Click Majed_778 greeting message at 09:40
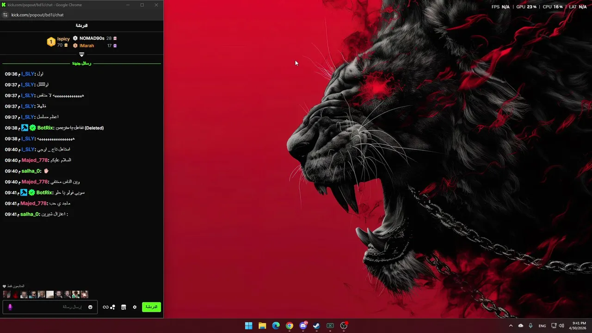The width and height of the screenshot is (592, 333). (61, 160)
